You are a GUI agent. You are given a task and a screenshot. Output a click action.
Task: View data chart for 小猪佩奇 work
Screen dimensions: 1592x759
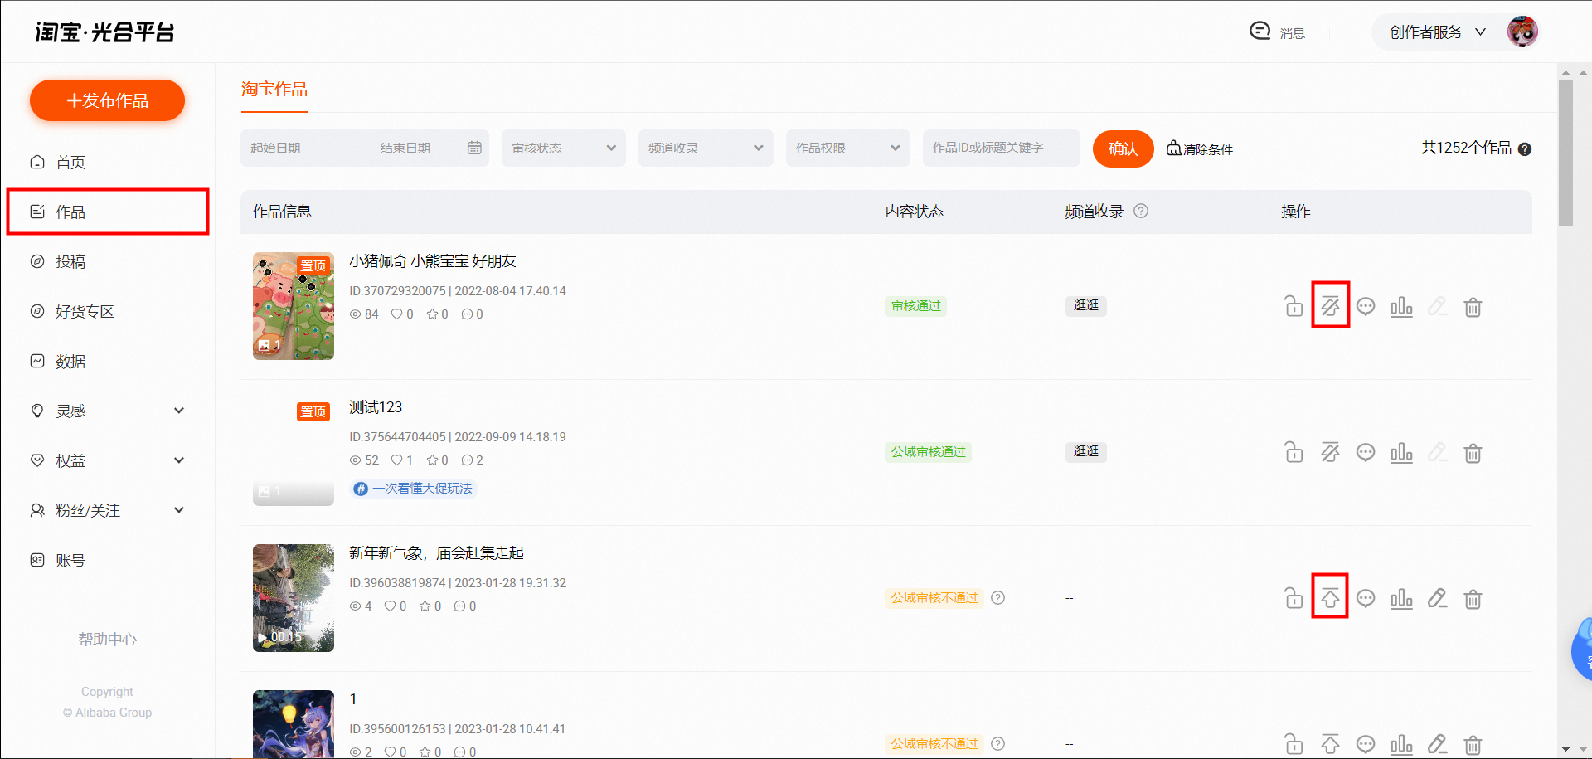tap(1401, 306)
